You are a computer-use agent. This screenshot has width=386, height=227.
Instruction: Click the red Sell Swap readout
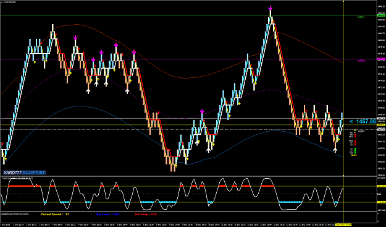pyautogui.click(x=146, y=215)
